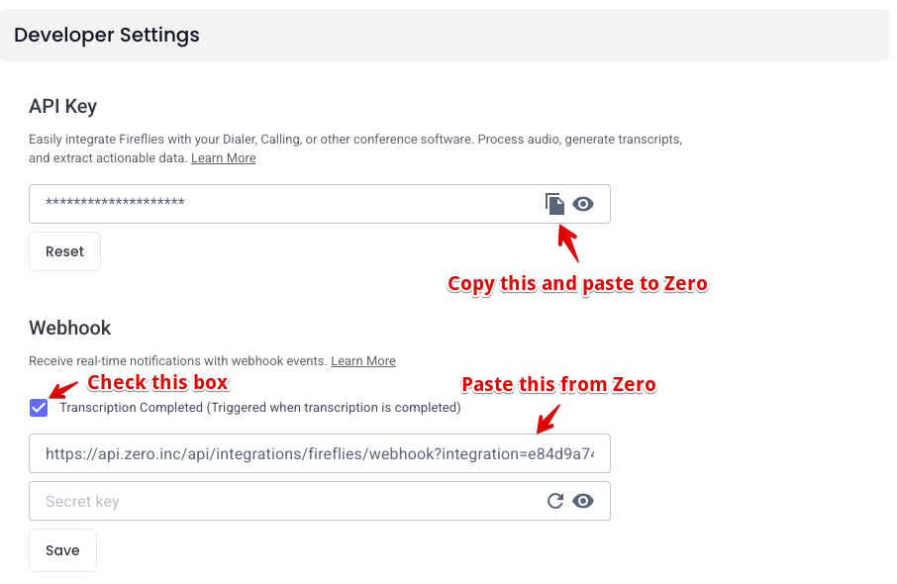Click the 'Check this box' annotation text
The width and height of the screenshot is (897, 584).
point(157,382)
